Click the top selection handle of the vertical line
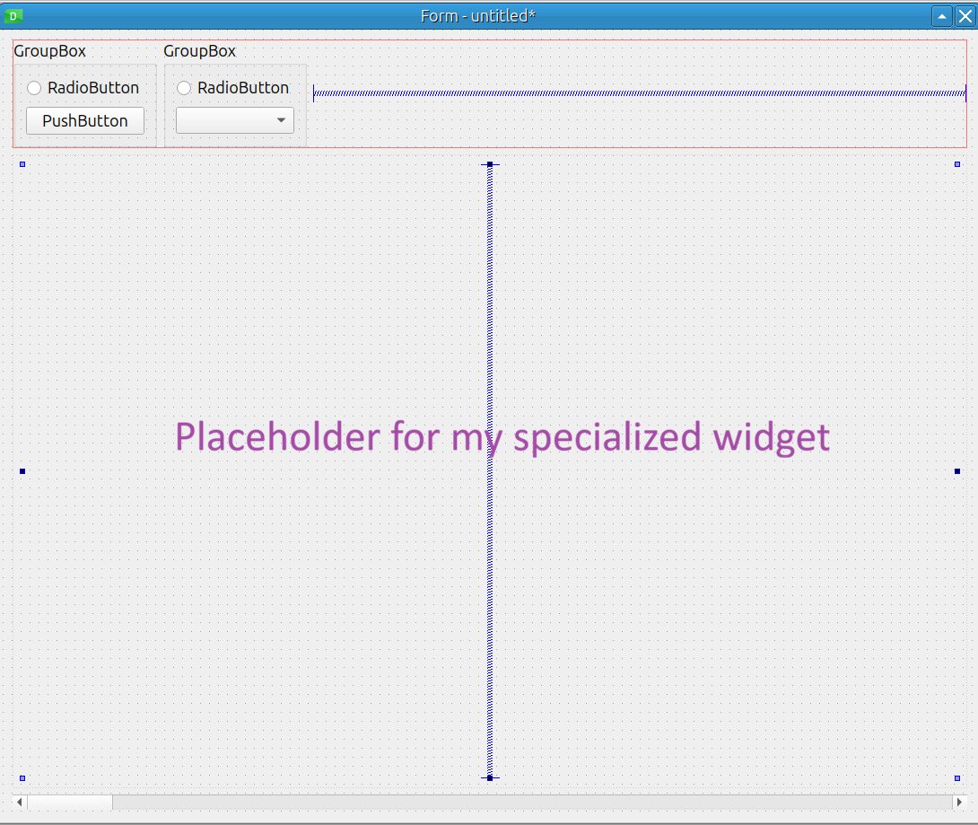This screenshot has width=978, height=825. click(489, 164)
